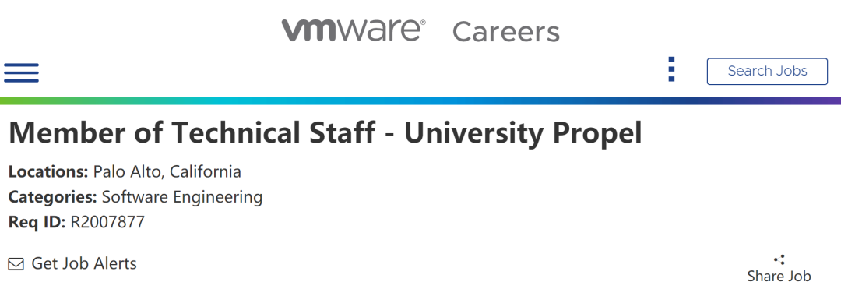841x296 pixels.
Task: Click the registered trademark symbol beside VMware
Action: click(x=423, y=23)
